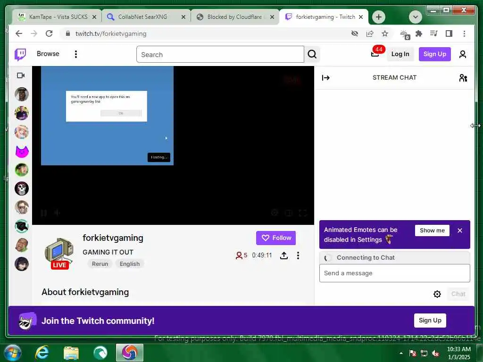Toggle the browser side panel icon
Screen dimensions: 483x362
[449, 33]
